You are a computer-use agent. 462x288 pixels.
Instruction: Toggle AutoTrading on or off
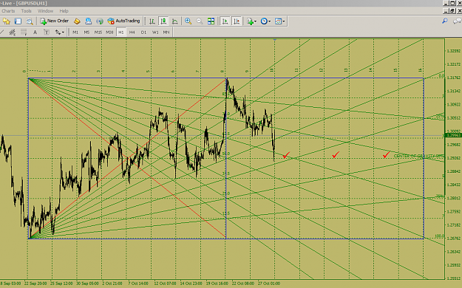123,21
